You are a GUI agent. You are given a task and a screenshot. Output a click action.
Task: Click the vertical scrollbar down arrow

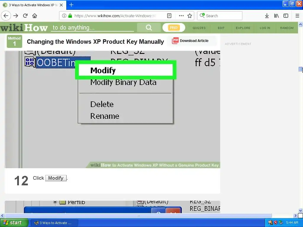(x=300, y=210)
